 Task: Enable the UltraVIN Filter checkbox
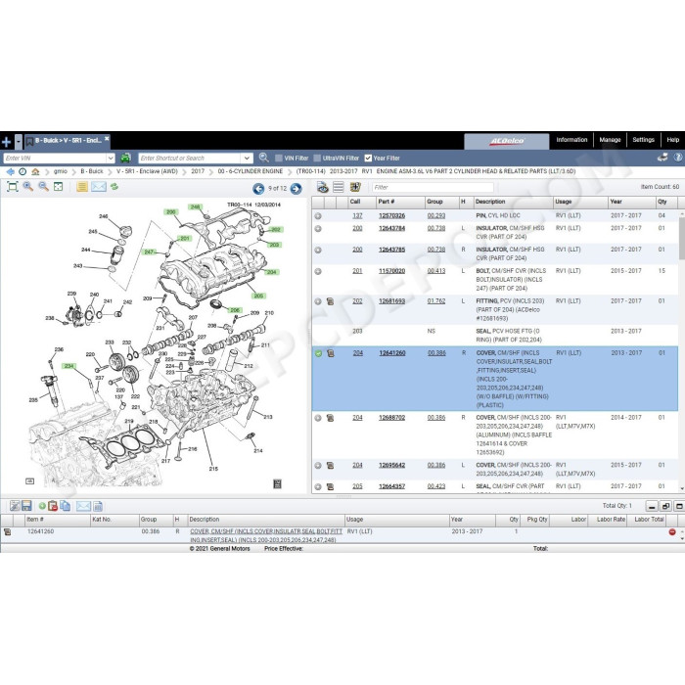[317, 159]
